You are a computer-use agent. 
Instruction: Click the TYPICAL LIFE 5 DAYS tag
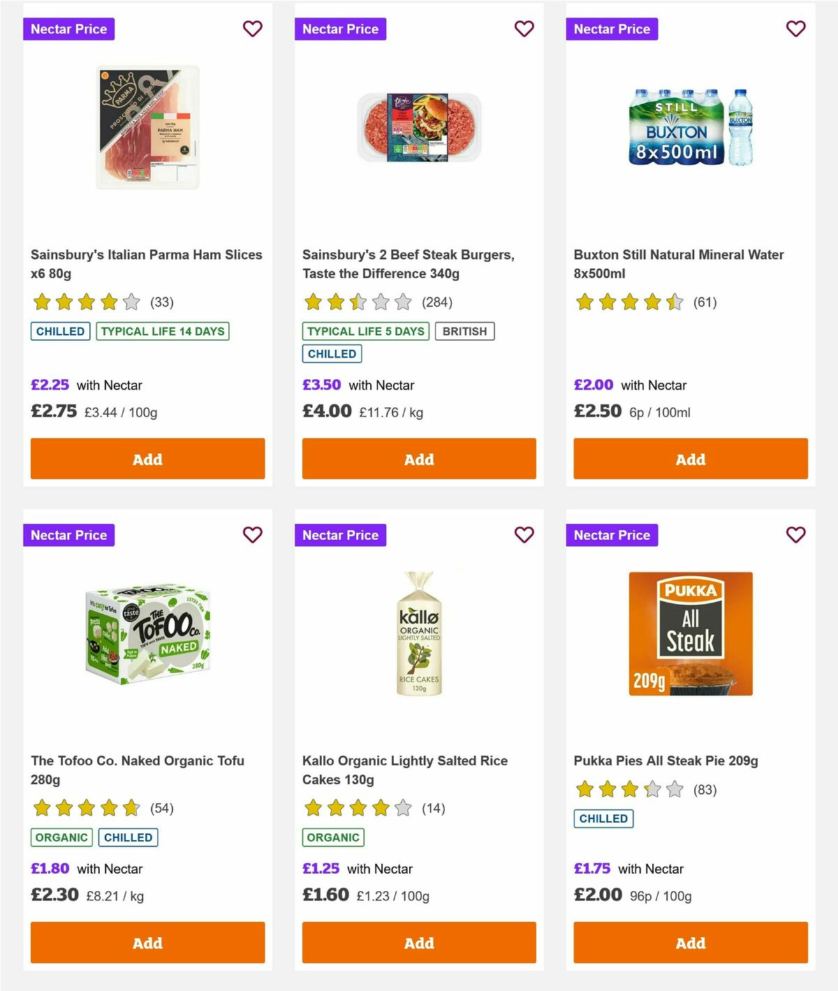pyautogui.click(x=365, y=331)
